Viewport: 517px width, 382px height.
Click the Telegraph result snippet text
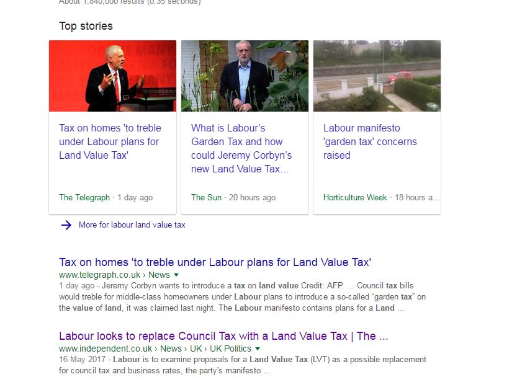pyautogui.click(x=242, y=297)
